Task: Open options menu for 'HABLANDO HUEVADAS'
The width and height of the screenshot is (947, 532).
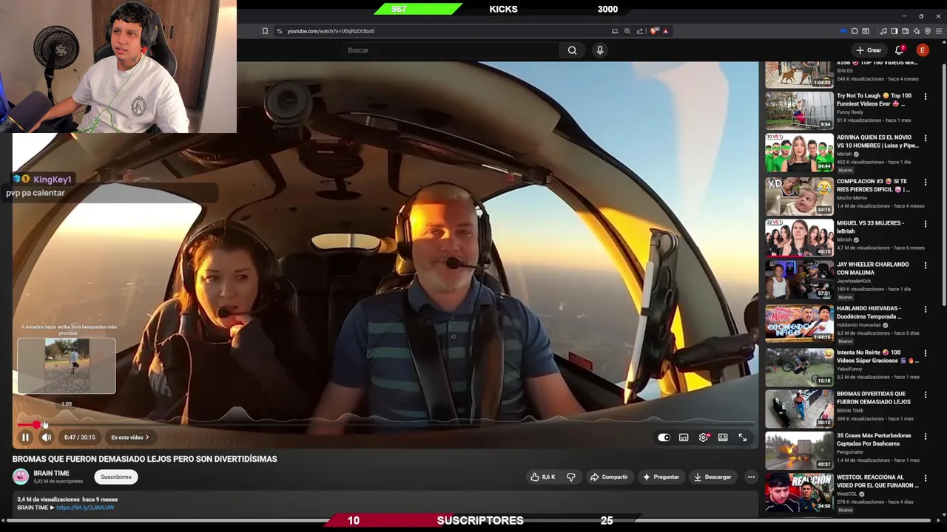Action: pyautogui.click(x=926, y=310)
